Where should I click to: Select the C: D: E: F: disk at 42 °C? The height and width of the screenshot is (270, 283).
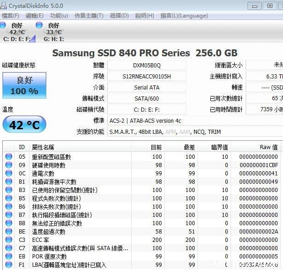point(17,32)
